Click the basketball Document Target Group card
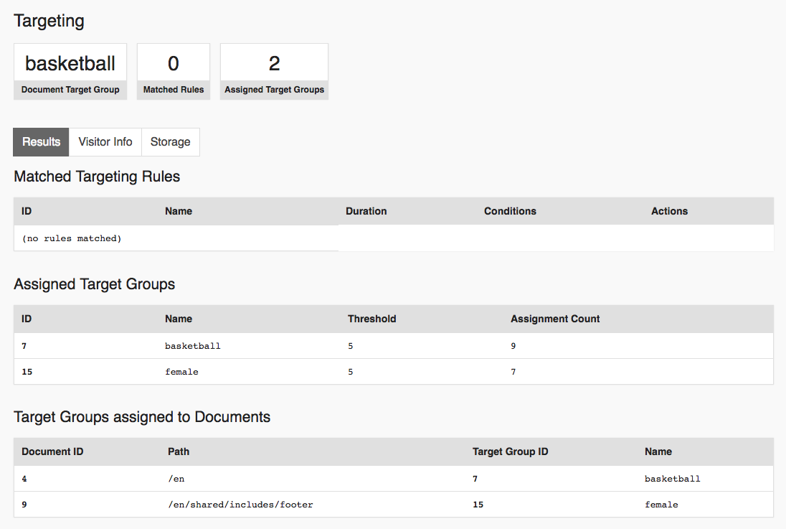 (70, 71)
